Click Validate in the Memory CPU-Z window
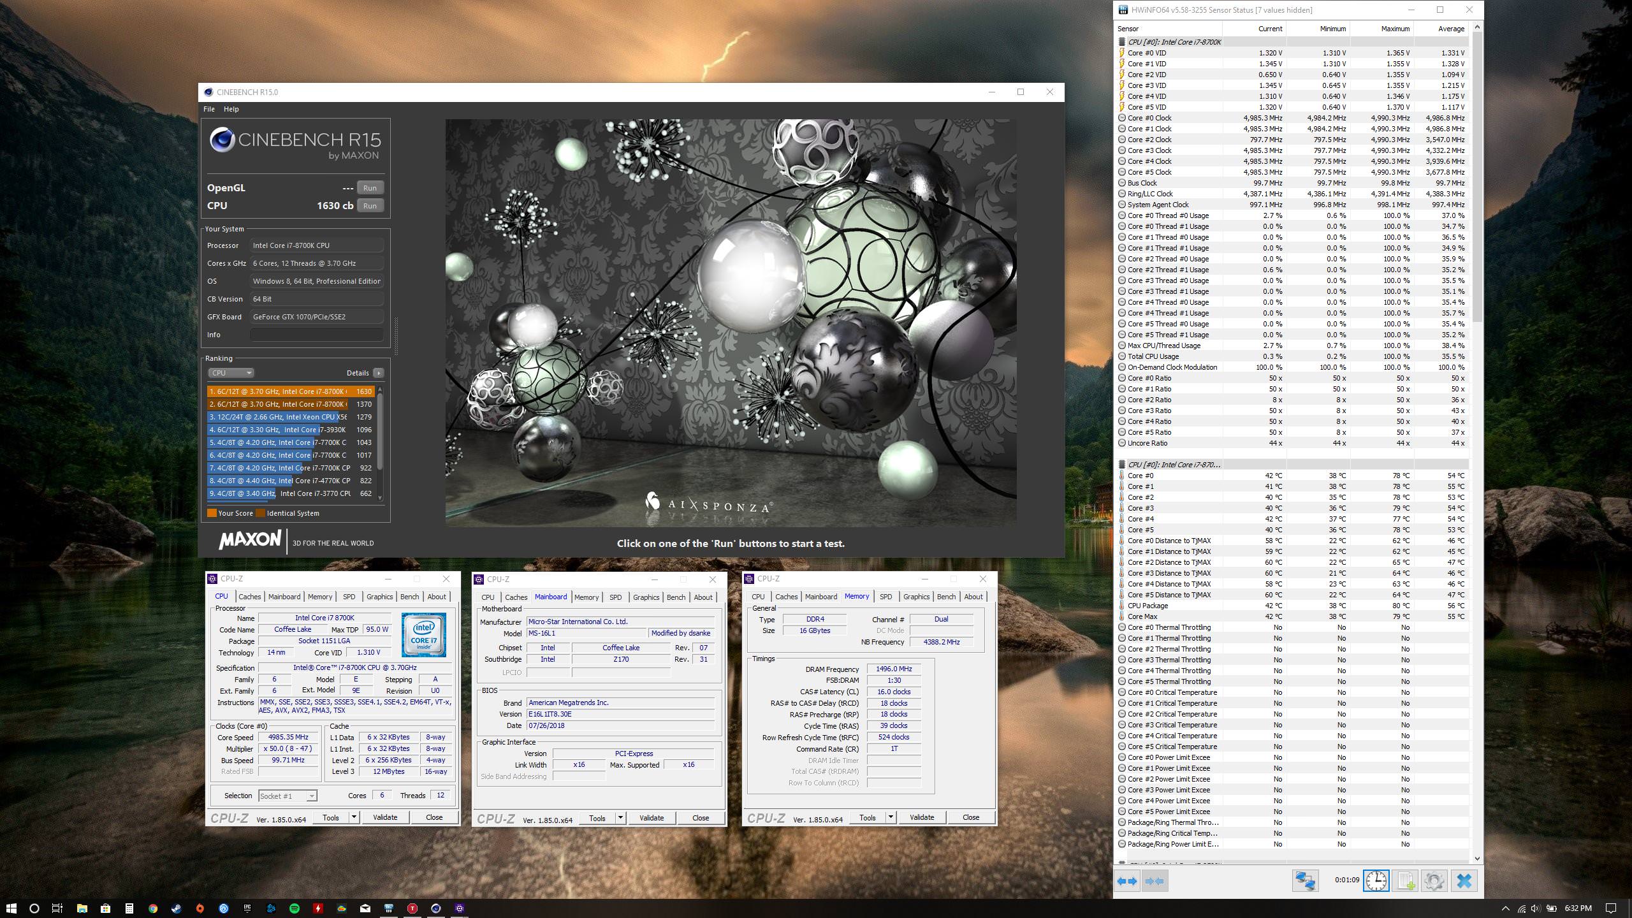The height and width of the screenshot is (918, 1632). [921, 817]
